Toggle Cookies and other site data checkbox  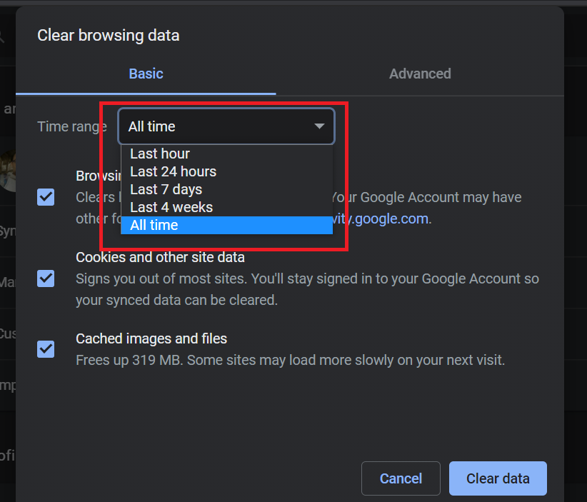click(x=46, y=278)
